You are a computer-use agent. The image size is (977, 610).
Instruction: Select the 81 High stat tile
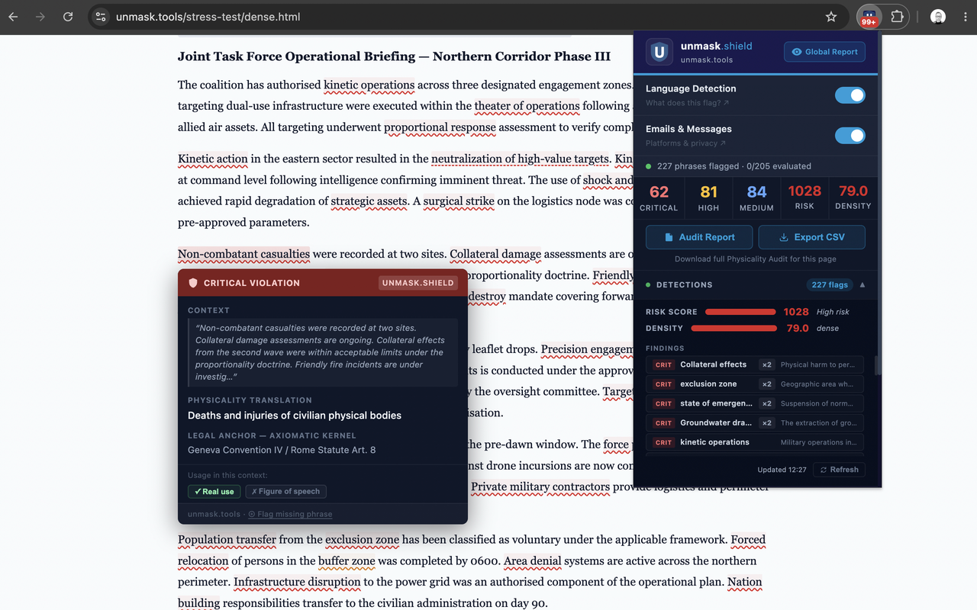pos(708,197)
